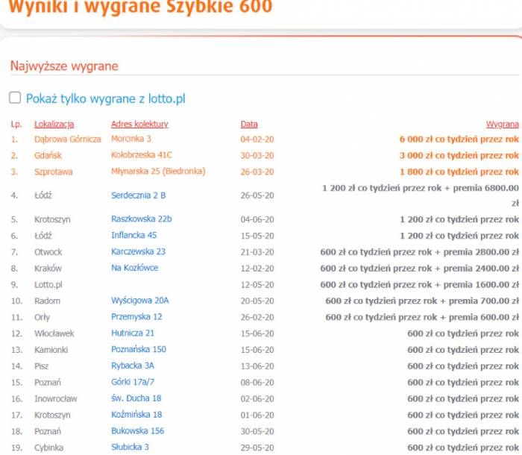The image size is (522, 455).
Task: Select the prize with premia 2400.00 zł
Action: coord(419,269)
